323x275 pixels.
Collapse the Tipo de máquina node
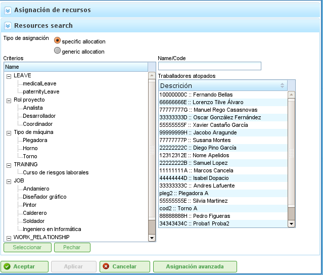point(9,132)
